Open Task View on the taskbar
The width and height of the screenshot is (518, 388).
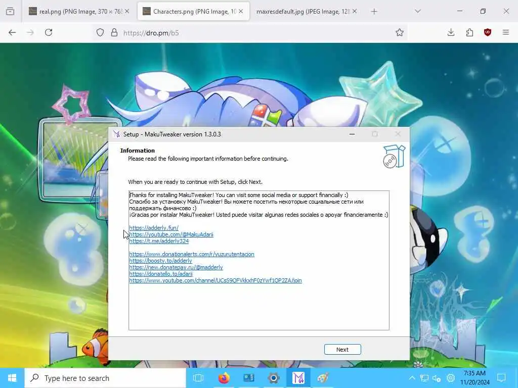click(x=198, y=378)
